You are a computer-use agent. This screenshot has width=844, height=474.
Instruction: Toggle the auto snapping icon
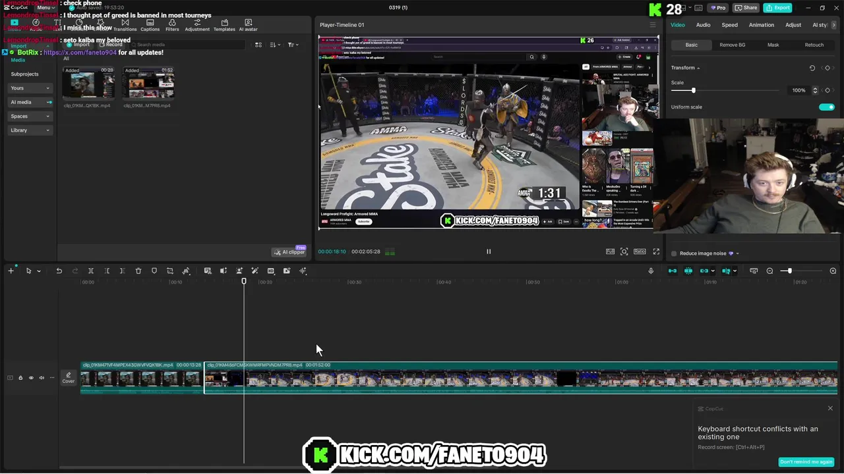(x=688, y=271)
